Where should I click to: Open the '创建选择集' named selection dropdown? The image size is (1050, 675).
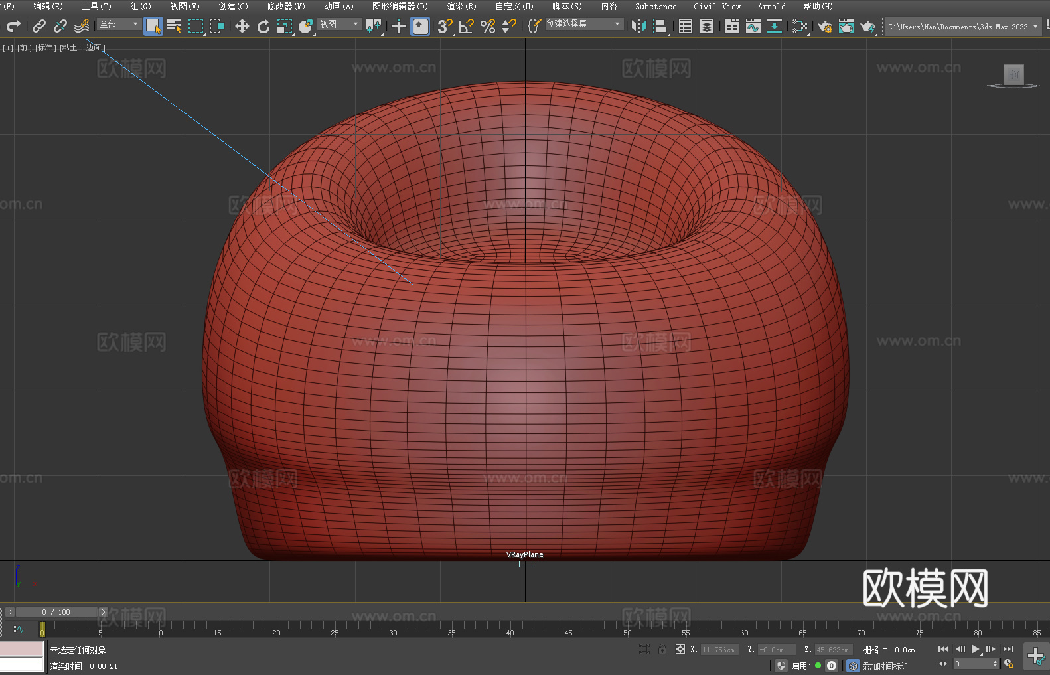pyautogui.click(x=584, y=24)
